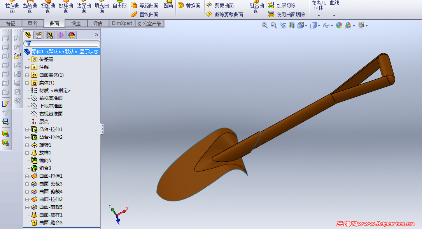This screenshot has width=422, height=229.
Task: Switch to the 办公室产品 tab
Action: pyautogui.click(x=149, y=23)
